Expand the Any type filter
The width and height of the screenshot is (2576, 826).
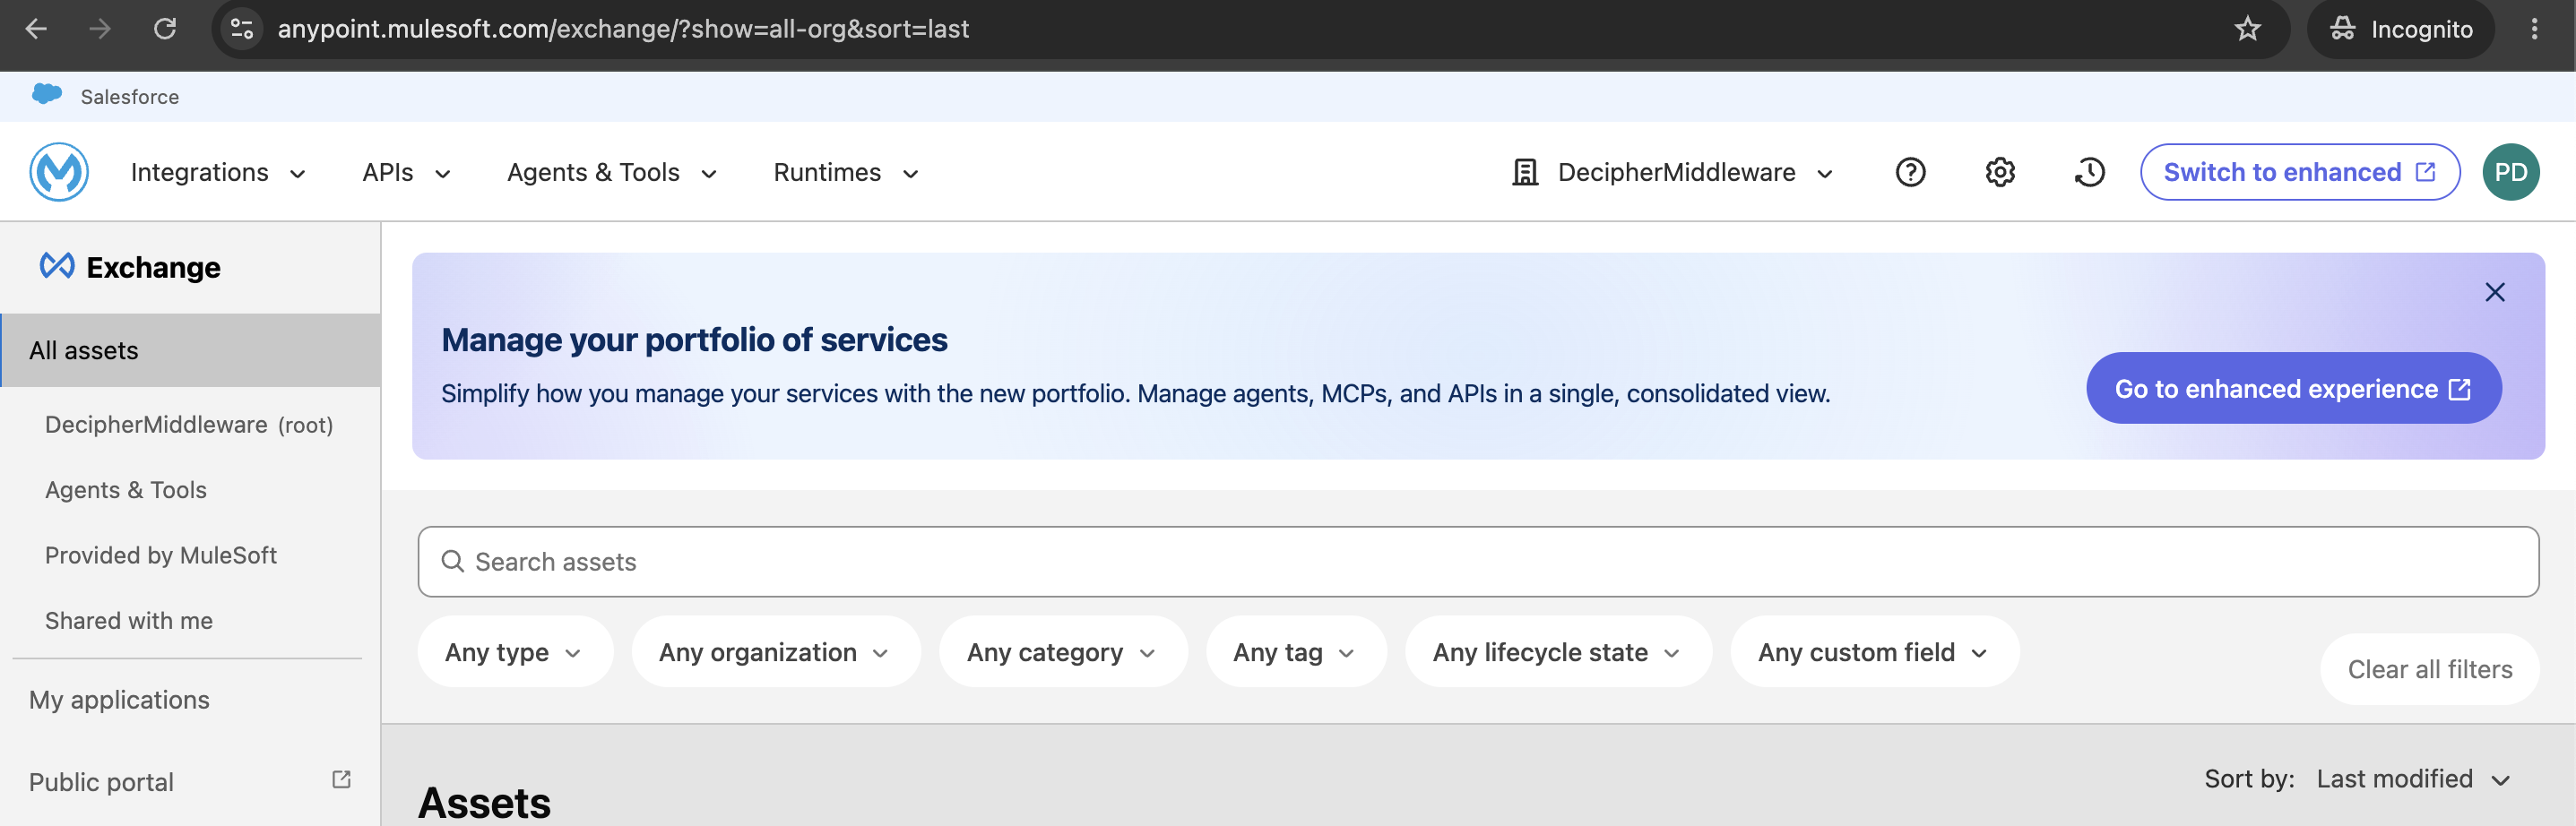514,652
